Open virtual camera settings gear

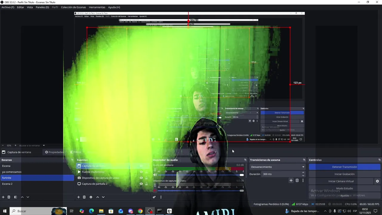[x=377, y=181]
